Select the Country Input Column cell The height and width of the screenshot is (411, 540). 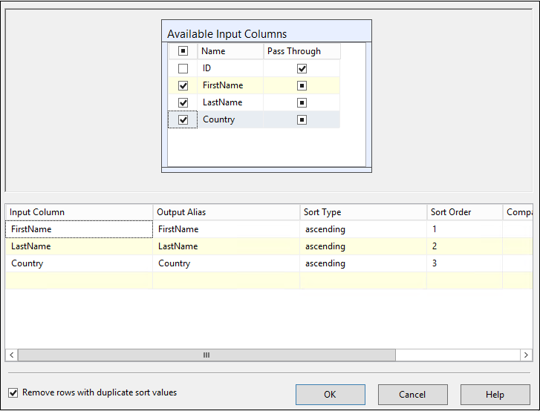pyautogui.click(x=78, y=263)
